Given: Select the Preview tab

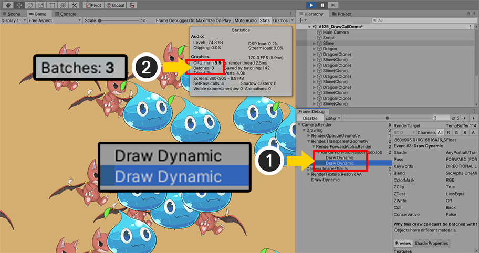Looking at the screenshot, I should (x=403, y=243).
